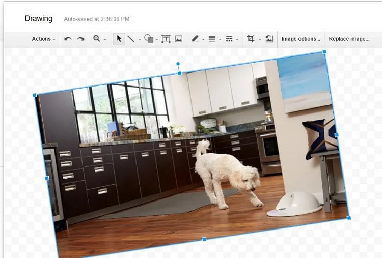Expand the Crop mask dropdown arrow
This screenshot has height=258, width=382.
pos(260,39)
